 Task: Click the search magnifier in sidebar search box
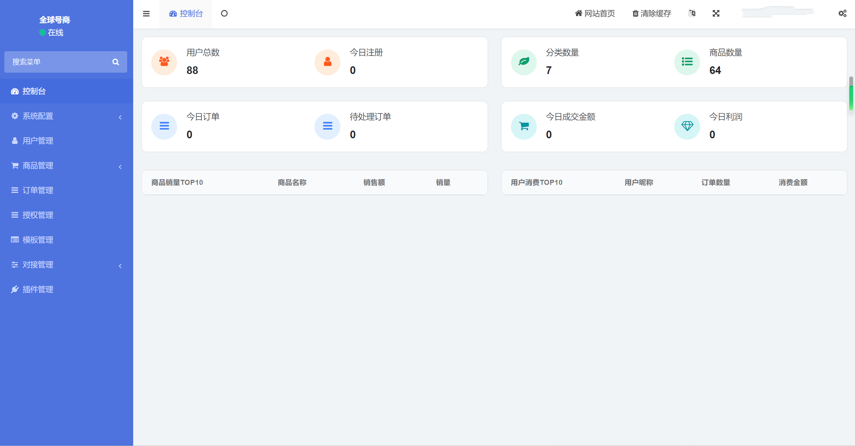[x=115, y=62]
